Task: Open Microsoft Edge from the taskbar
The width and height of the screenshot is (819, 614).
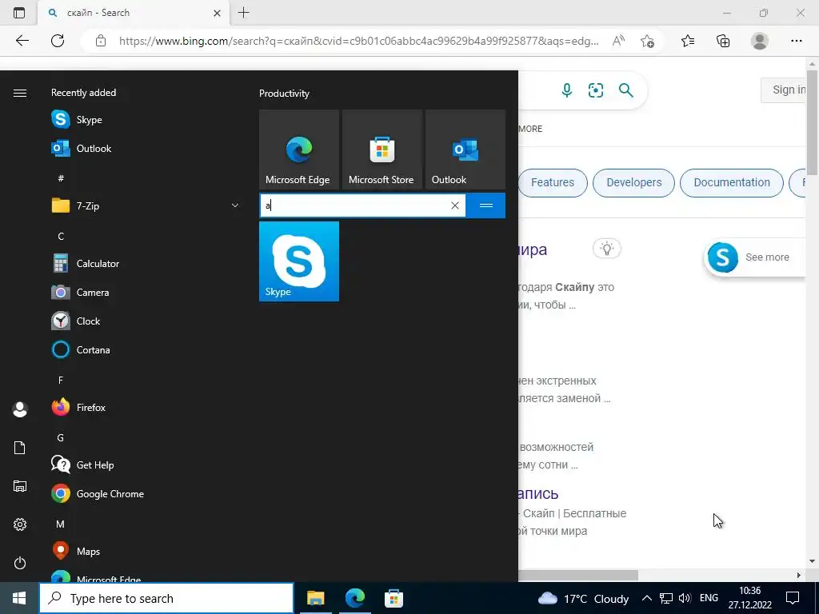Action: 354,598
